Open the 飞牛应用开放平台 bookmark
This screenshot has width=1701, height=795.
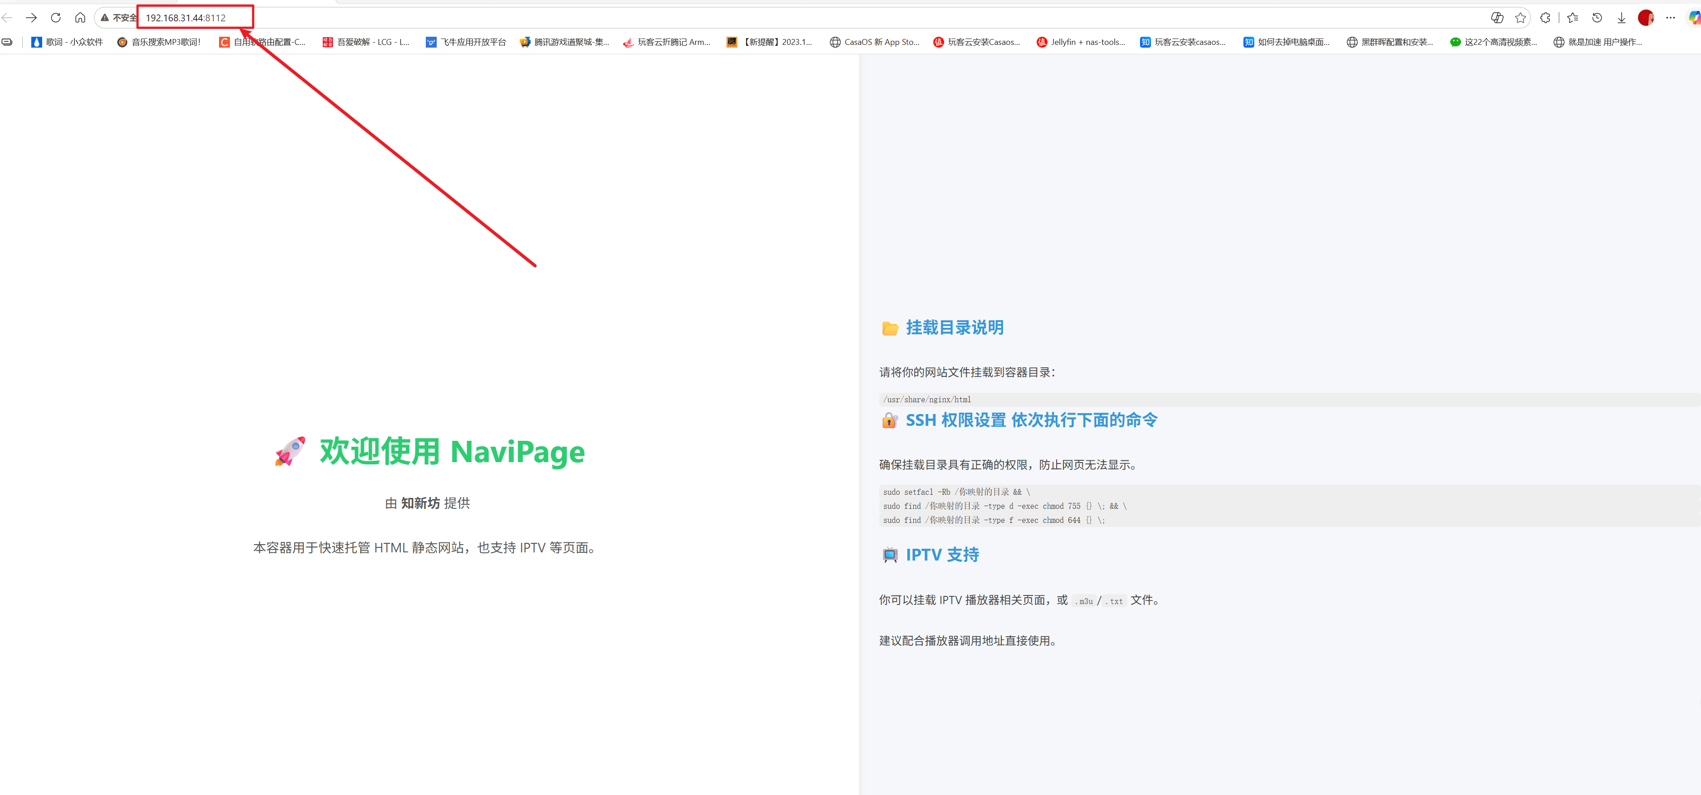click(466, 42)
